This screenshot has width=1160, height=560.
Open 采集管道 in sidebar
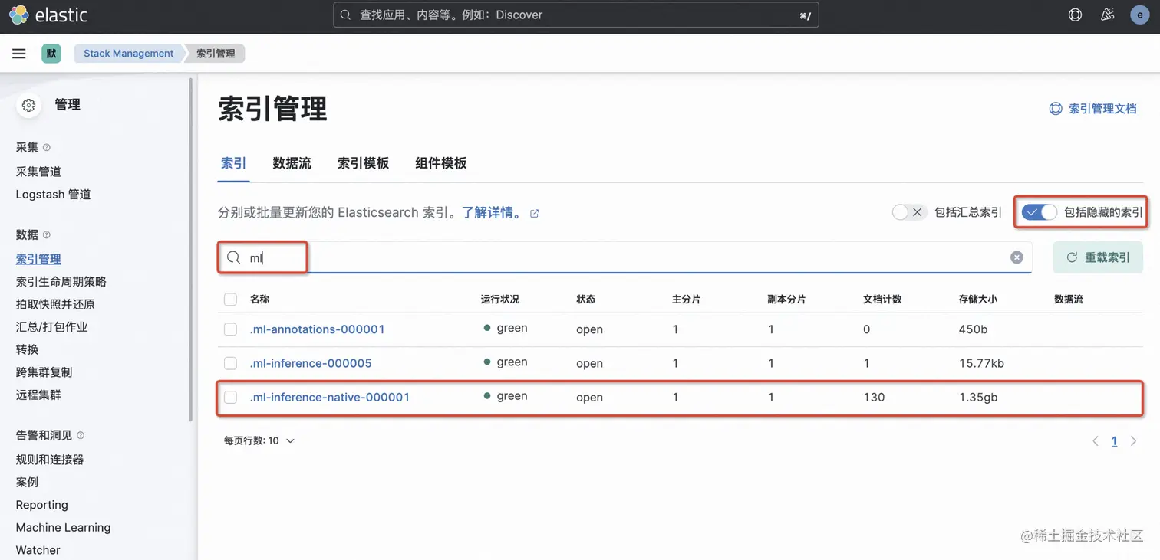tap(38, 172)
